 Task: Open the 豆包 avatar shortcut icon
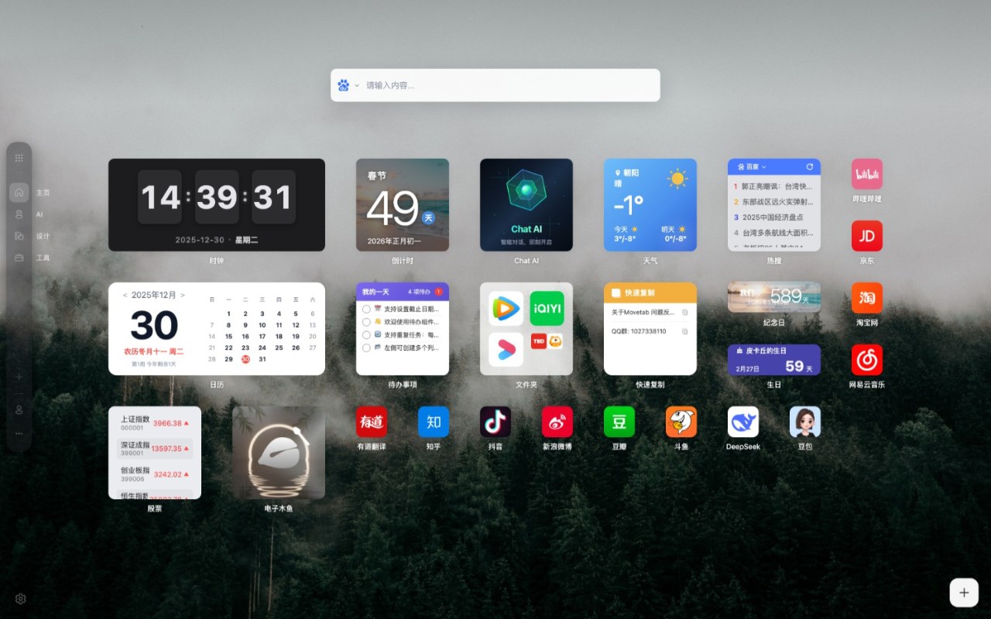804,422
